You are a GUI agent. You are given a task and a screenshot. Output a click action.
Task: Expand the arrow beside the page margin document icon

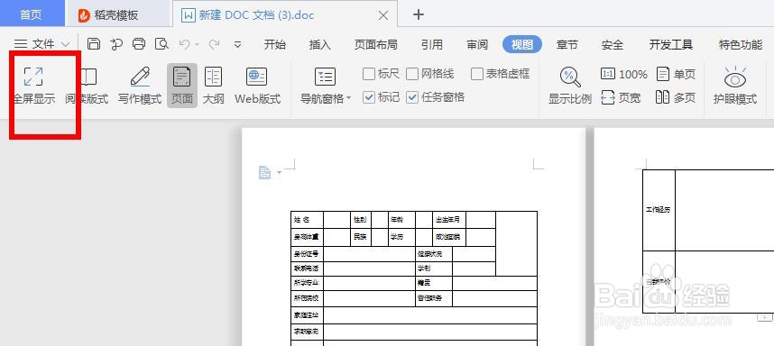coord(279,172)
